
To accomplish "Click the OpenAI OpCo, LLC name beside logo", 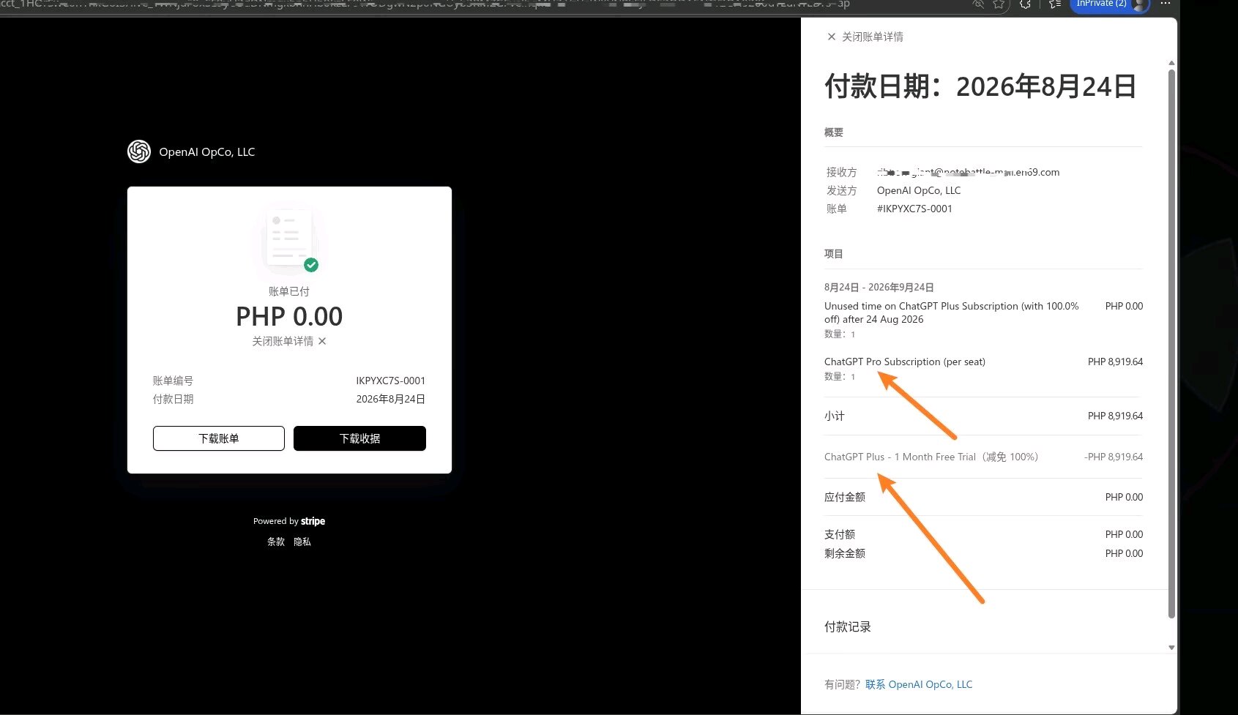I will tap(207, 151).
